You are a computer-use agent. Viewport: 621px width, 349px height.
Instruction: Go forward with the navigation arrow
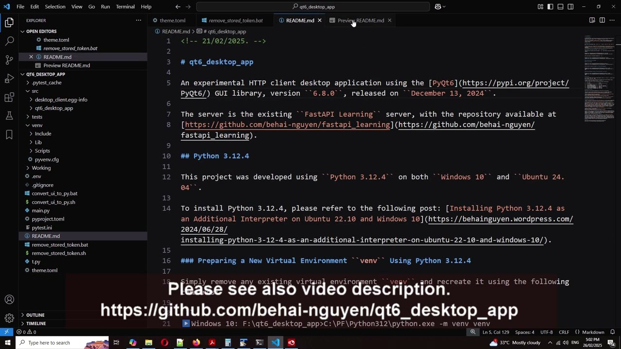click(x=188, y=7)
